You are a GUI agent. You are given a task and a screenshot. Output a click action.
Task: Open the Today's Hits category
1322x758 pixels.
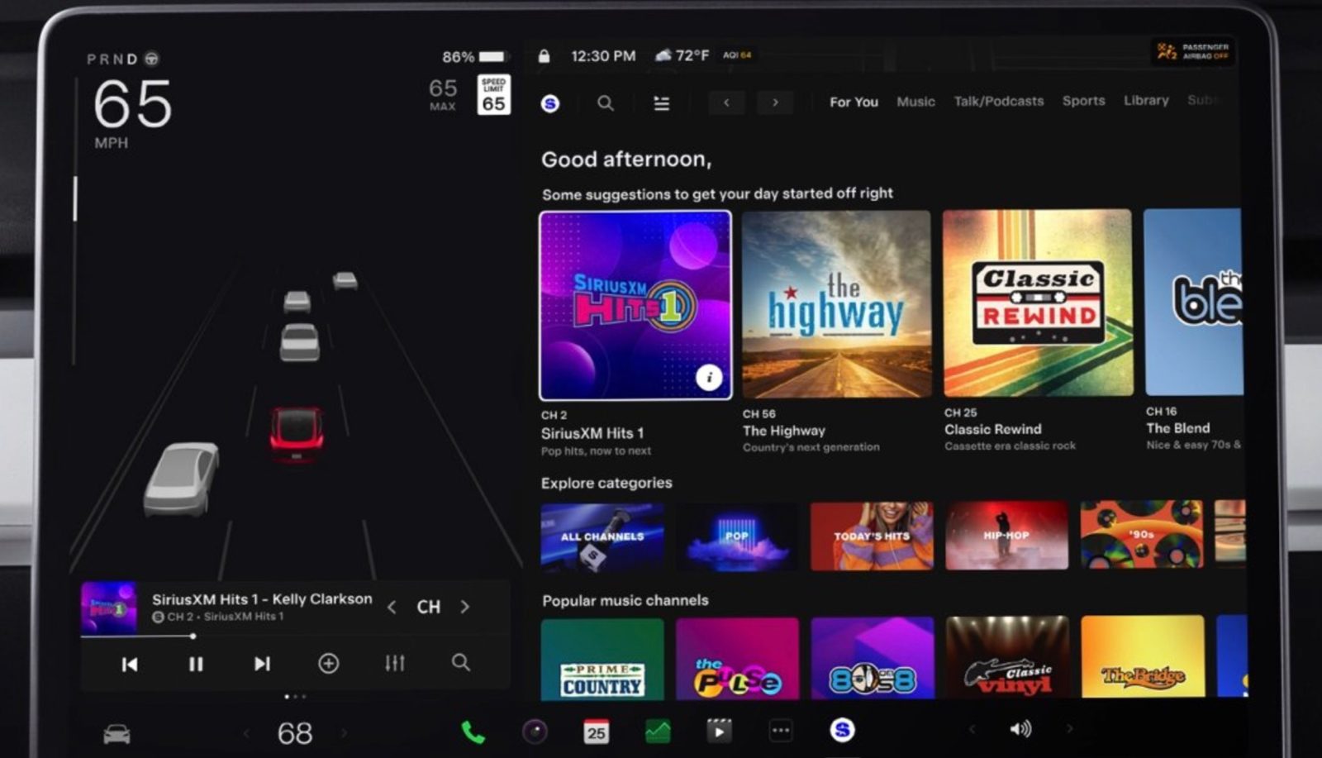tap(872, 536)
